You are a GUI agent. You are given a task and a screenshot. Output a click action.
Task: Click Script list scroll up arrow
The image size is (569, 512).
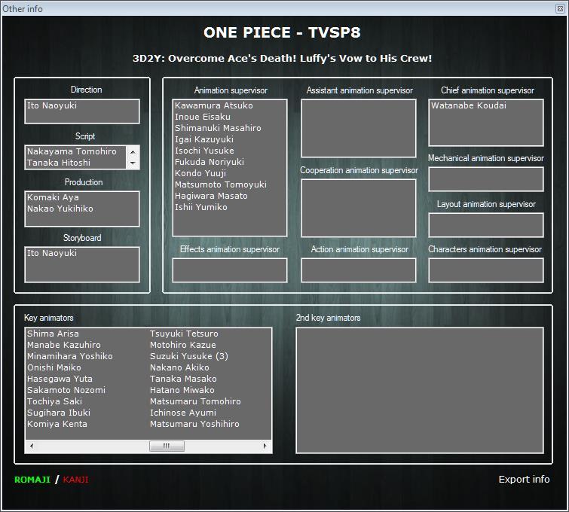click(x=133, y=152)
